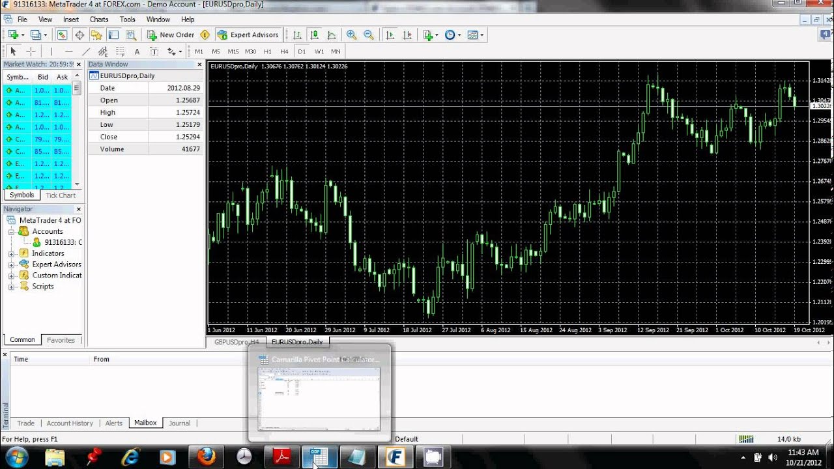Switch to the Tick Chart tab
834x469 pixels.
tap(61, 195)
